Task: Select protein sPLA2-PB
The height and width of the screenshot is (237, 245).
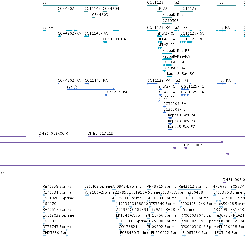Action: coord(167,98)
